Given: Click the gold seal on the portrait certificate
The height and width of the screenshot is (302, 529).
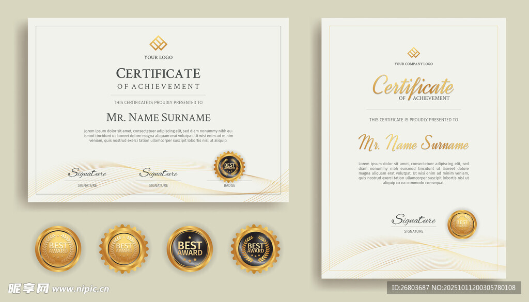Looking at the screenshot, I should pos(462,225).
